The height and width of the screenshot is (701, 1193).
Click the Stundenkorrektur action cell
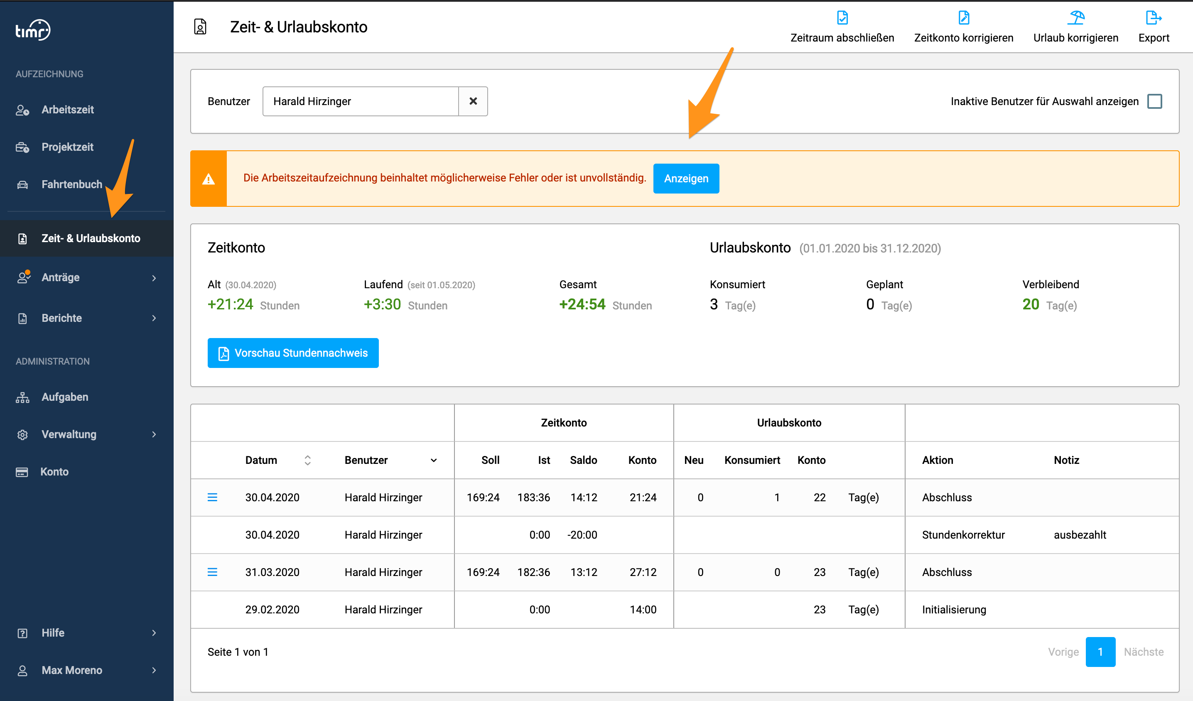[x=963, y=535]
